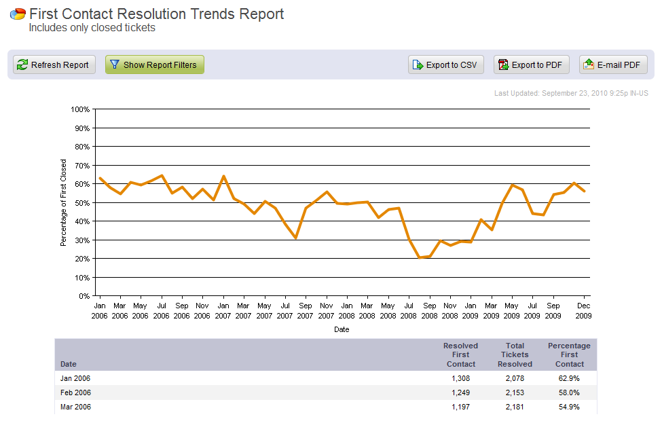662x421 pixels.
Task: Click the 2,181 total tickets value
Action: click(515, 407)
